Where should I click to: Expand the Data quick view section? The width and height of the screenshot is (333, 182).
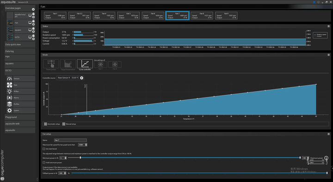coord(20,44)
